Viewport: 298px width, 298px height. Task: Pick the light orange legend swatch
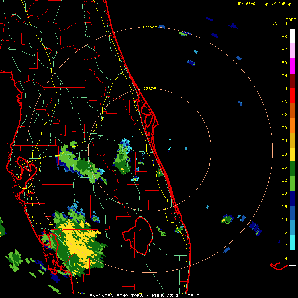click(292, 125)
